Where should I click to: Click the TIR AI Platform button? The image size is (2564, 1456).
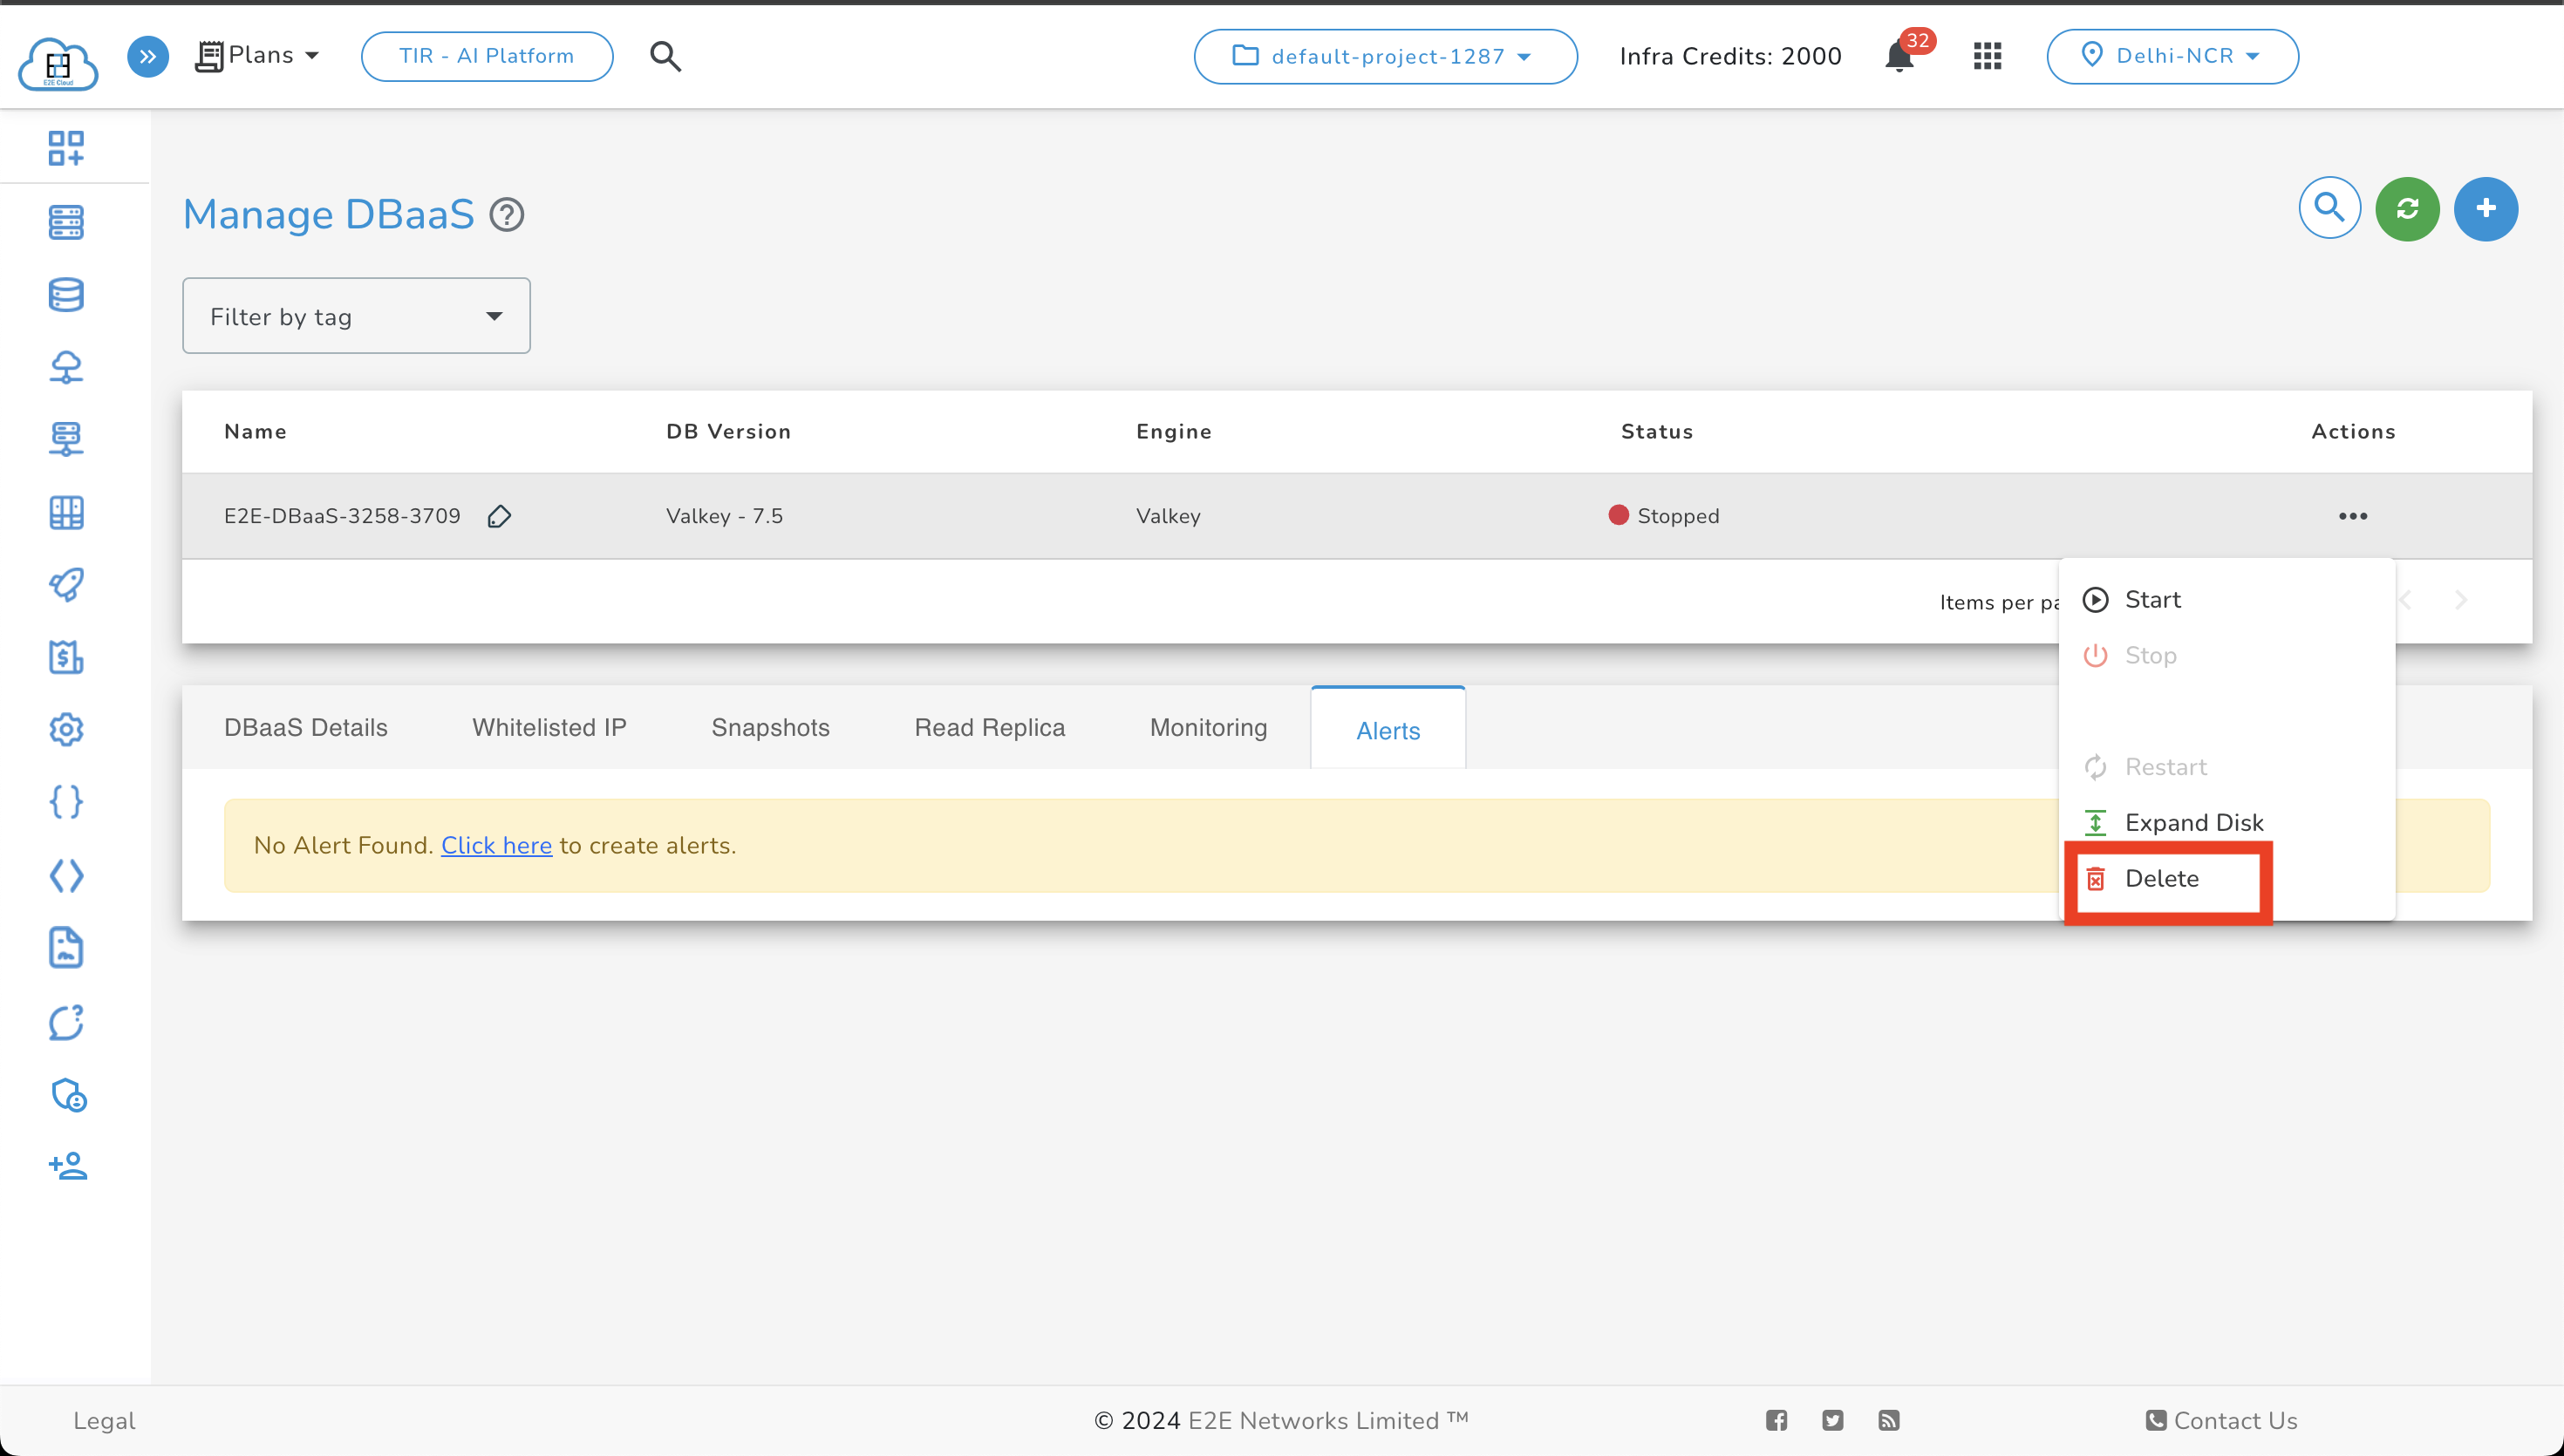[486, 55]
